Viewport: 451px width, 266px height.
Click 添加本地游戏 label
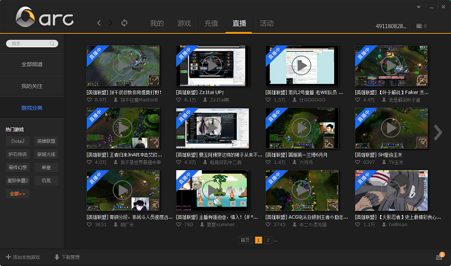pyautogui.click(x=26, y=257)
